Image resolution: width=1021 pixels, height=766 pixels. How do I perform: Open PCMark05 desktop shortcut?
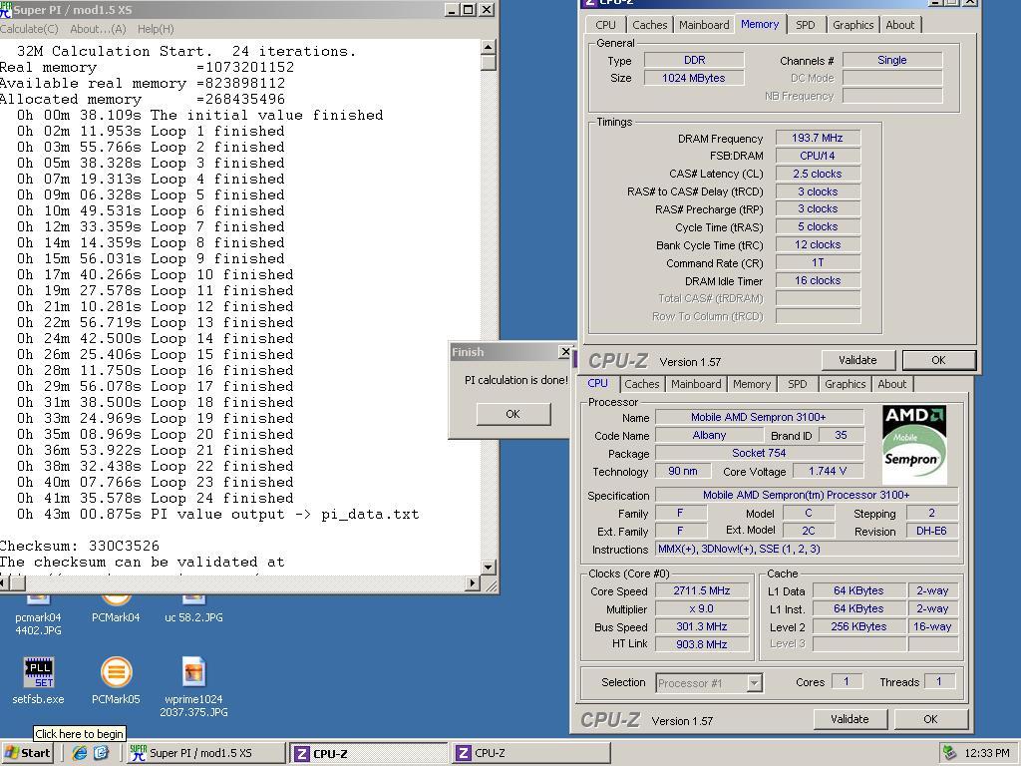coord(116,680)
